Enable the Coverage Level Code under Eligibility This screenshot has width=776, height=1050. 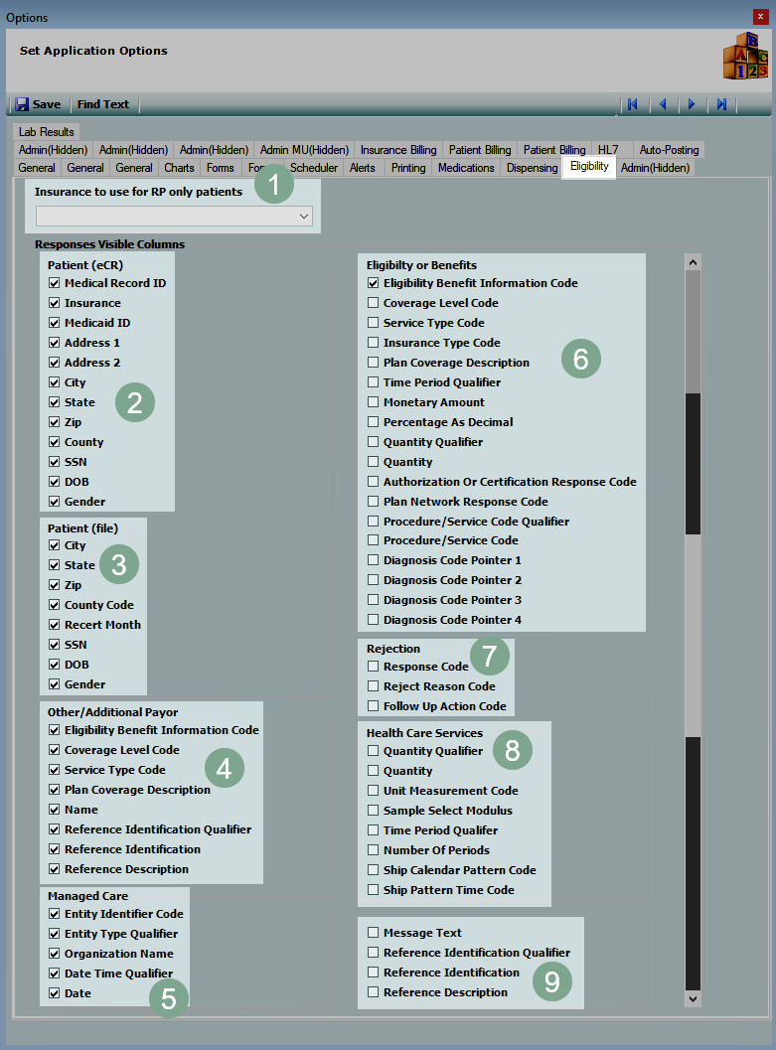pyautogui.click(x=374, y=303)
